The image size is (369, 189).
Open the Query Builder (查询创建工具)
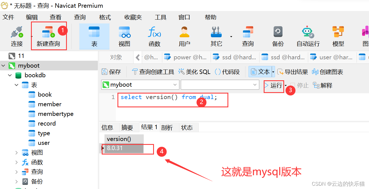153,72
